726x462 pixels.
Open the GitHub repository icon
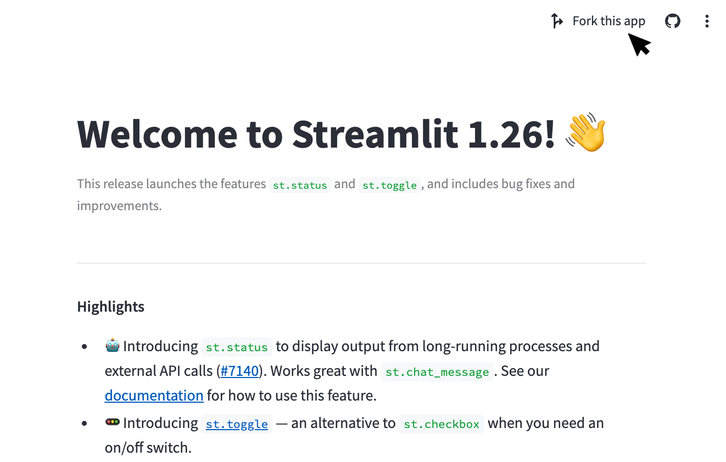673,21
